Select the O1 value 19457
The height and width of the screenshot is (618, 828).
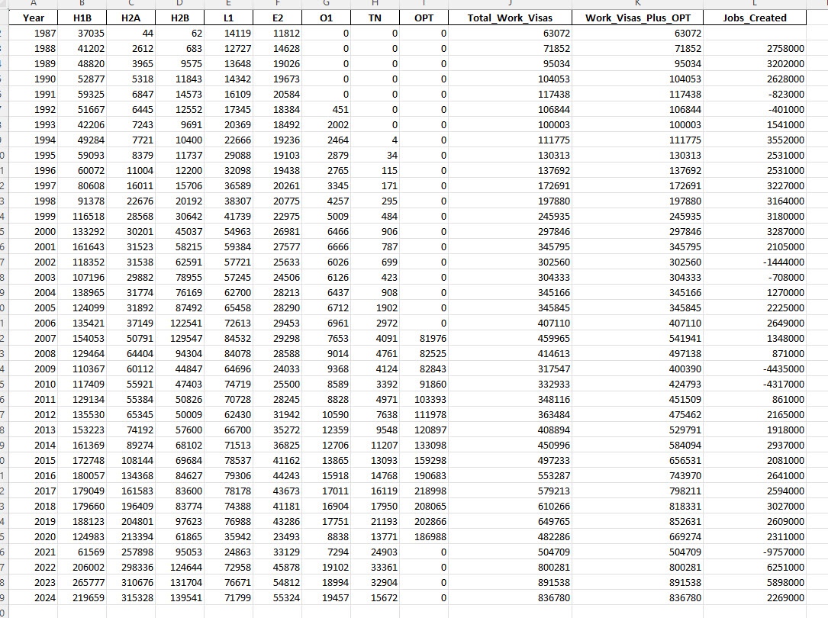coord(325,597)
